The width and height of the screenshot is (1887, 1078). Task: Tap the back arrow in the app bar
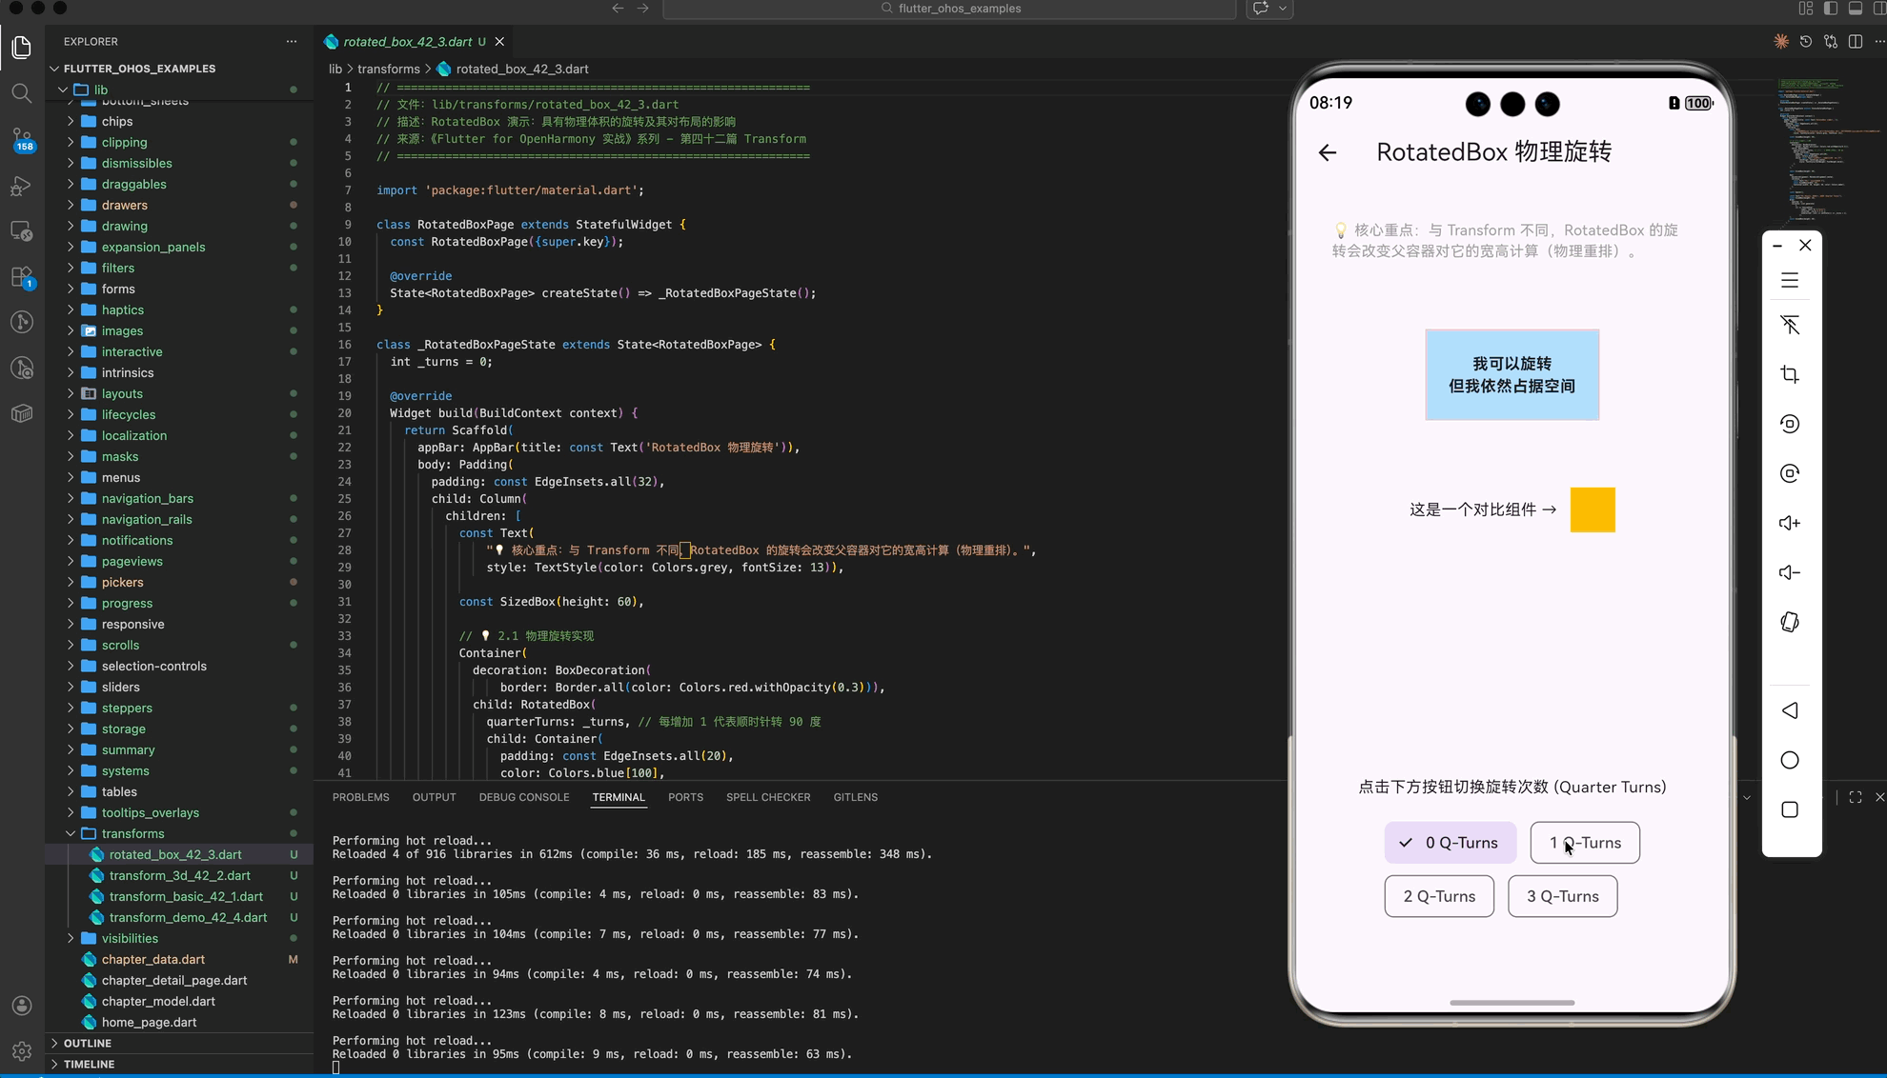pos(1327,152)
